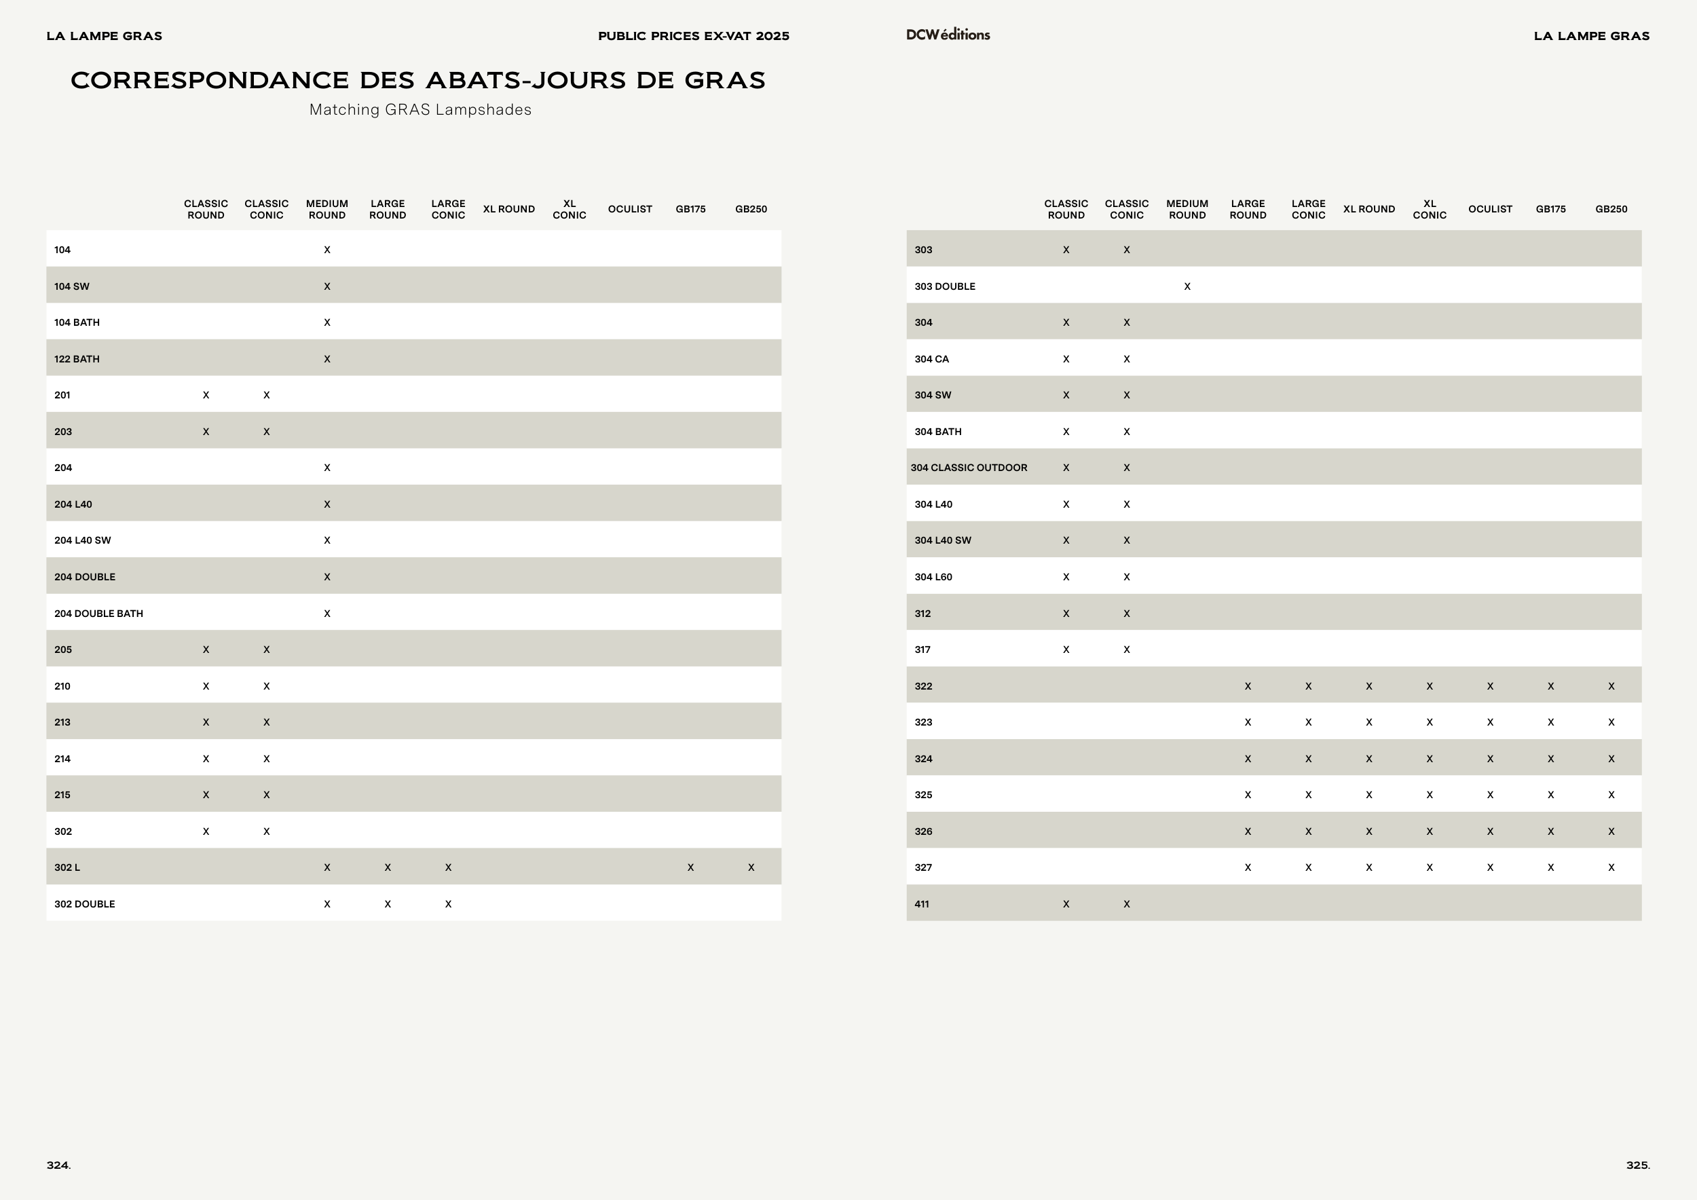
Task: Select the "303 DOUBLE" row label
Action: (x=945, y=286)
